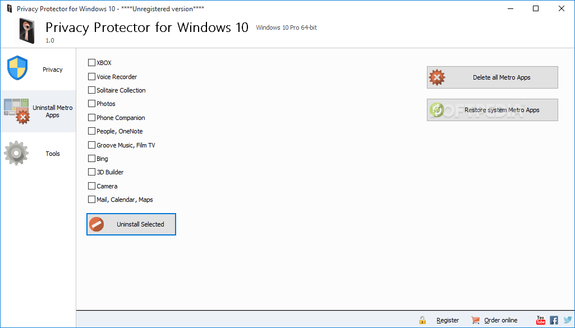Click the Tools gear icon

(16, 153)
